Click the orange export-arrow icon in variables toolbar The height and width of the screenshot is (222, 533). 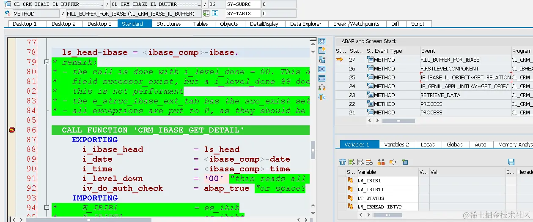tap(393, 162)
